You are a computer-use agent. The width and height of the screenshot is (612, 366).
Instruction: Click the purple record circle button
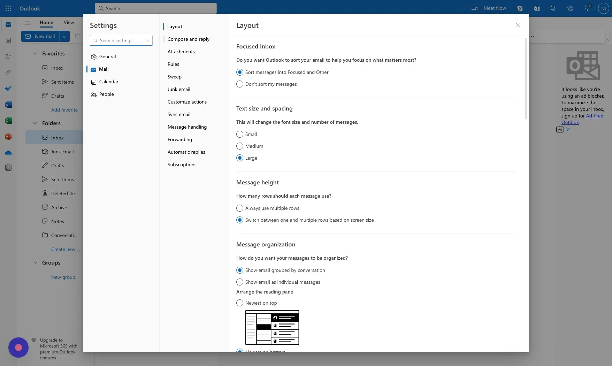(x=18, y=348)
